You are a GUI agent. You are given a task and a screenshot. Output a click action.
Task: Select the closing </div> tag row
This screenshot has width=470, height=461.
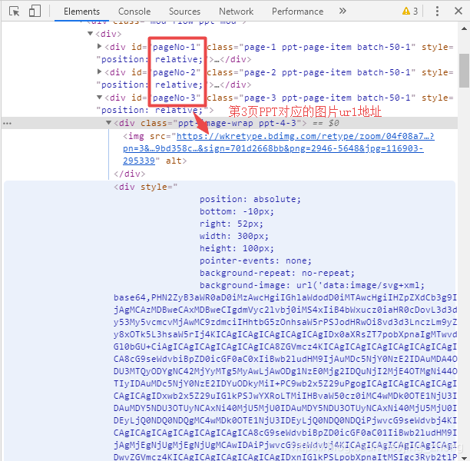pyautogui.click(x=130, y=174)
